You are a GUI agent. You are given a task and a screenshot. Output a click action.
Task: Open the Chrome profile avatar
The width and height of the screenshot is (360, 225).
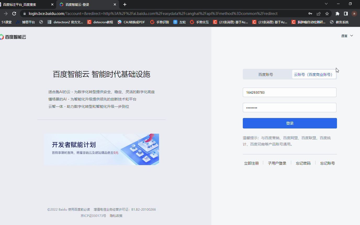(x=354, y=14)
